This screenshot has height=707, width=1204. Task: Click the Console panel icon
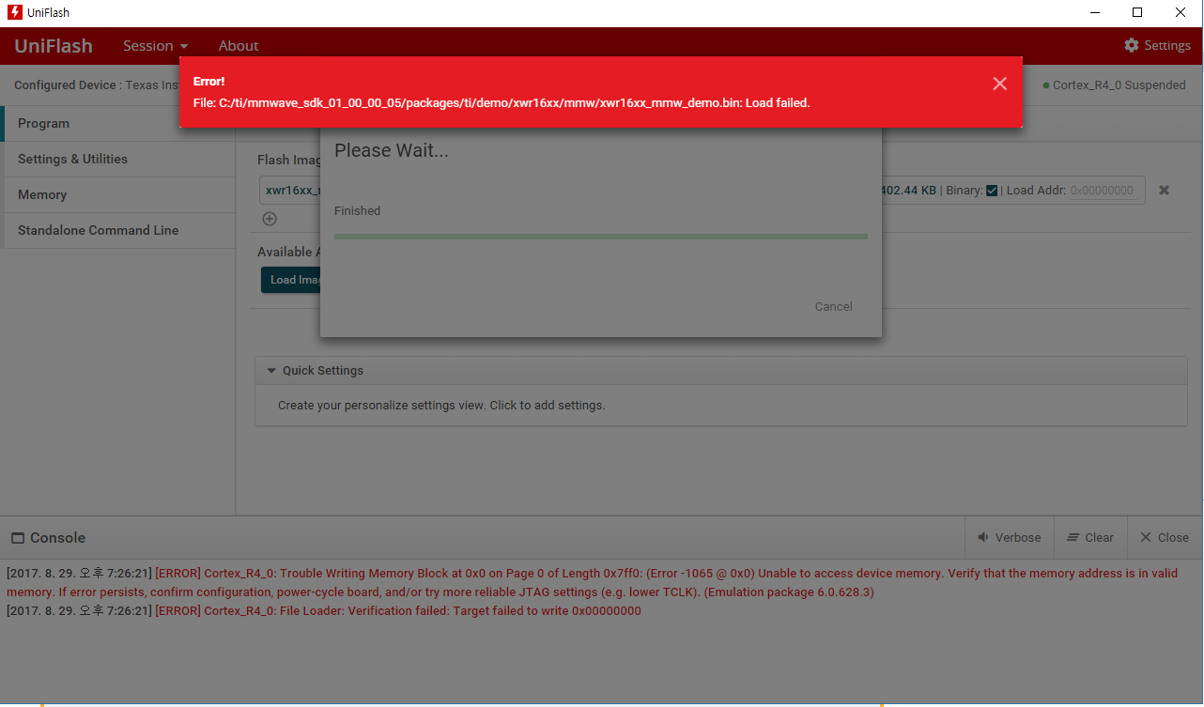point(18,538)
